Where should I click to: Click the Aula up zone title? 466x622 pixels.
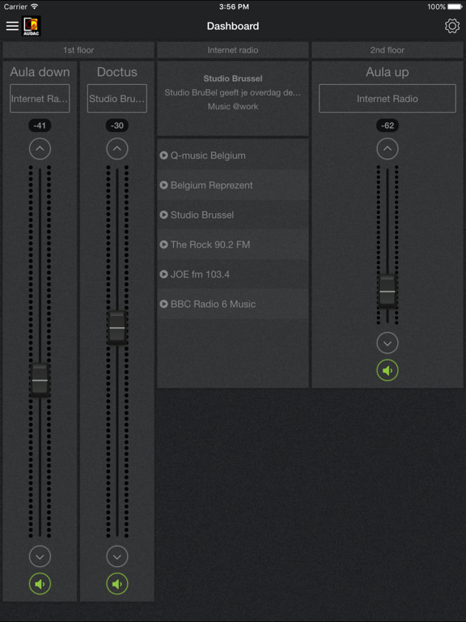click(388, 72)
